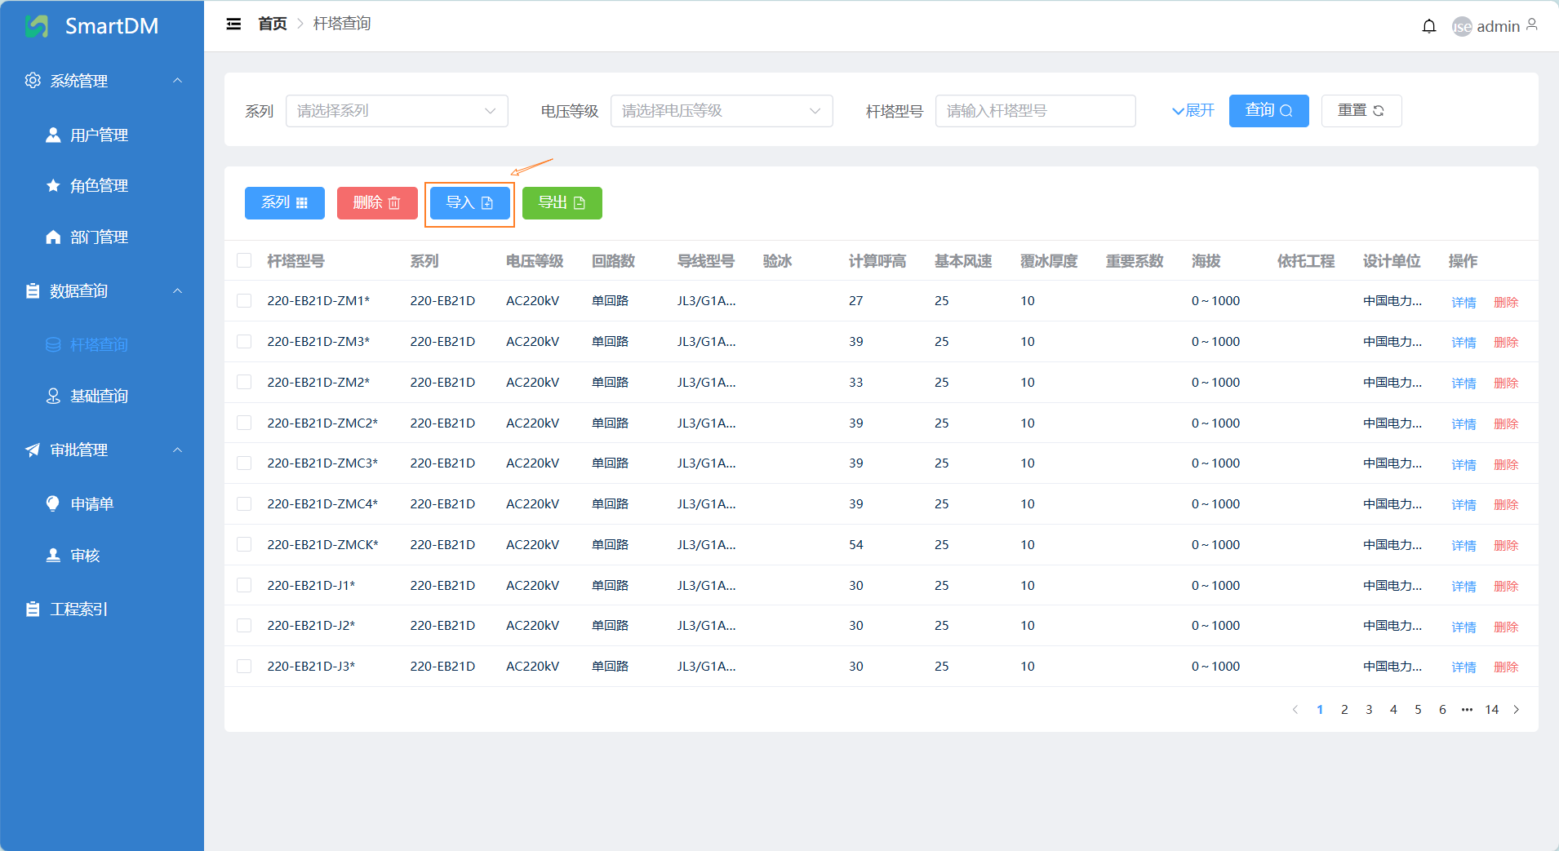Collapse the 数据查询 menu chevron
Screen dimensions: 1559x851
coord(177,290)
